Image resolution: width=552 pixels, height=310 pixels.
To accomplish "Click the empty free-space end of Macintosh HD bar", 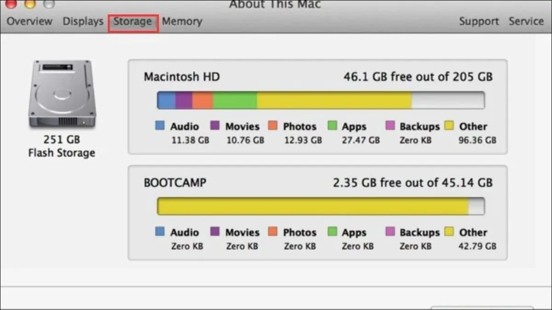I will point(448,100).
